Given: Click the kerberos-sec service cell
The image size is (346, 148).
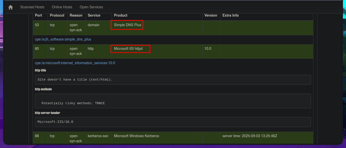Looking at the screenshot, I should [98, 136].
